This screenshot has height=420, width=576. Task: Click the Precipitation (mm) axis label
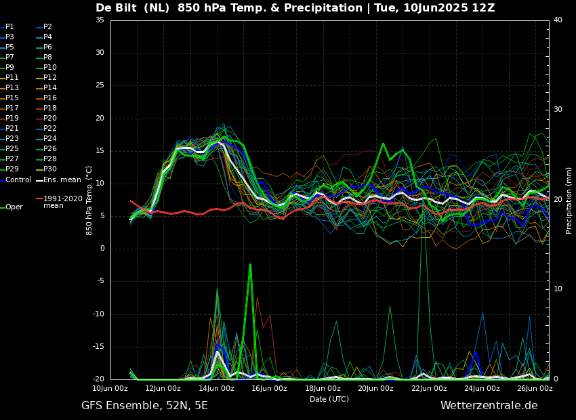[x=569, y=200]
